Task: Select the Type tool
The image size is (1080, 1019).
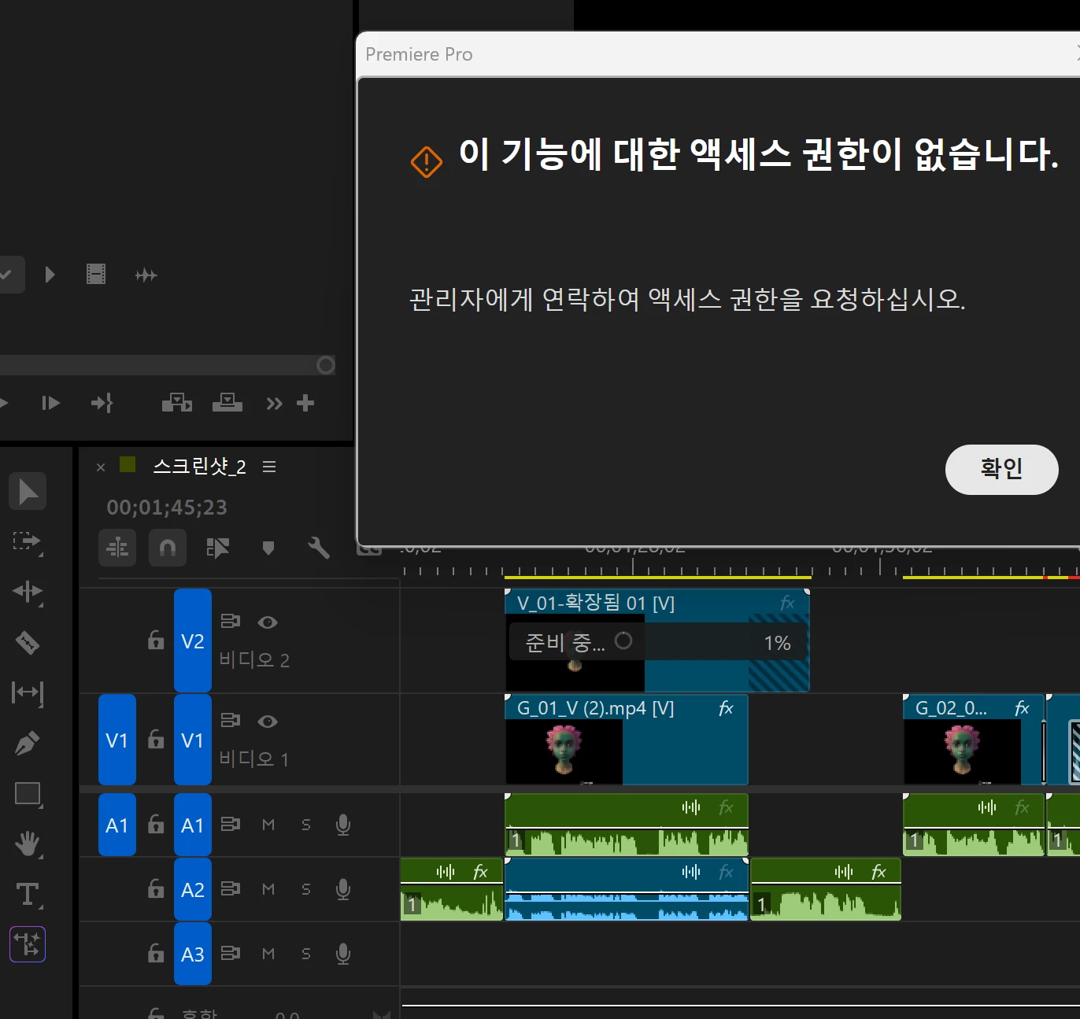Action: click(28, 894)
